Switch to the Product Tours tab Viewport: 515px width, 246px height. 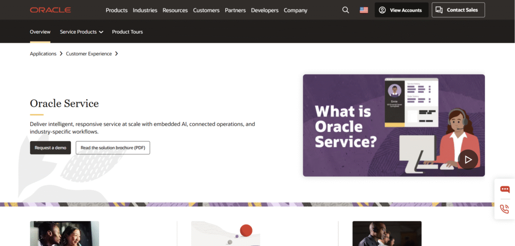[x=127, y=32]
